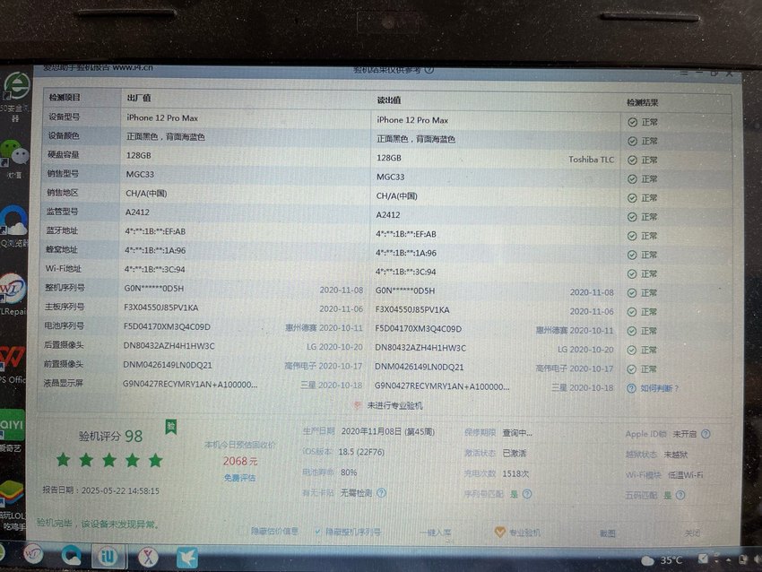Click the cloud weather icon beside 35°C
This screenshot has width=762, height=572.
(x=647, y=561)
